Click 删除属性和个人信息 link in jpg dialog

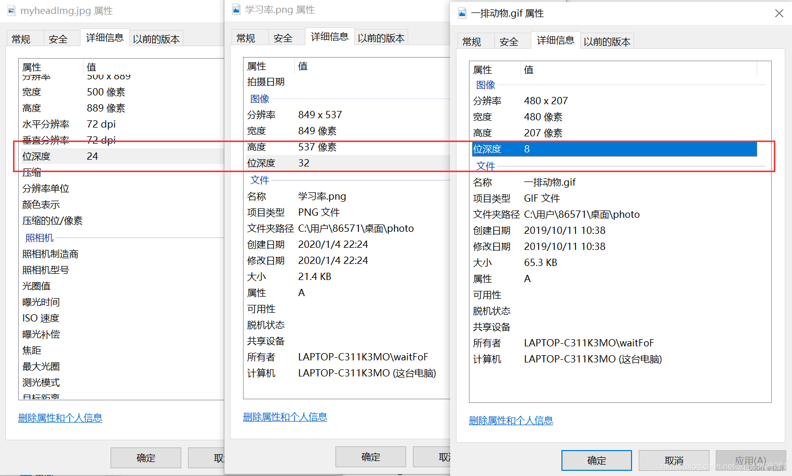pyautogui.click(x=60, y=418)
